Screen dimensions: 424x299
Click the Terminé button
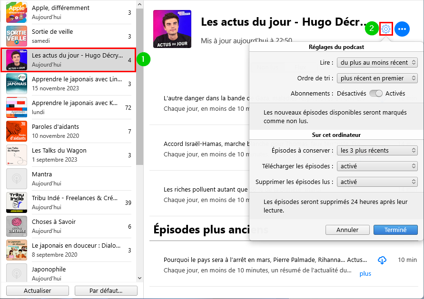(395, 230)
